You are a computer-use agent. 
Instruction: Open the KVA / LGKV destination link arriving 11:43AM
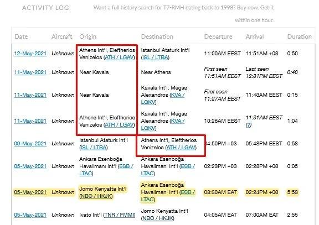coord(163,98)
